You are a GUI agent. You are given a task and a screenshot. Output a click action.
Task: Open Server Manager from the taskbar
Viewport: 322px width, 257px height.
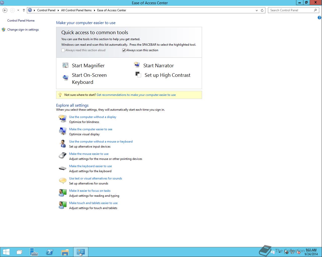coord(34,252)
